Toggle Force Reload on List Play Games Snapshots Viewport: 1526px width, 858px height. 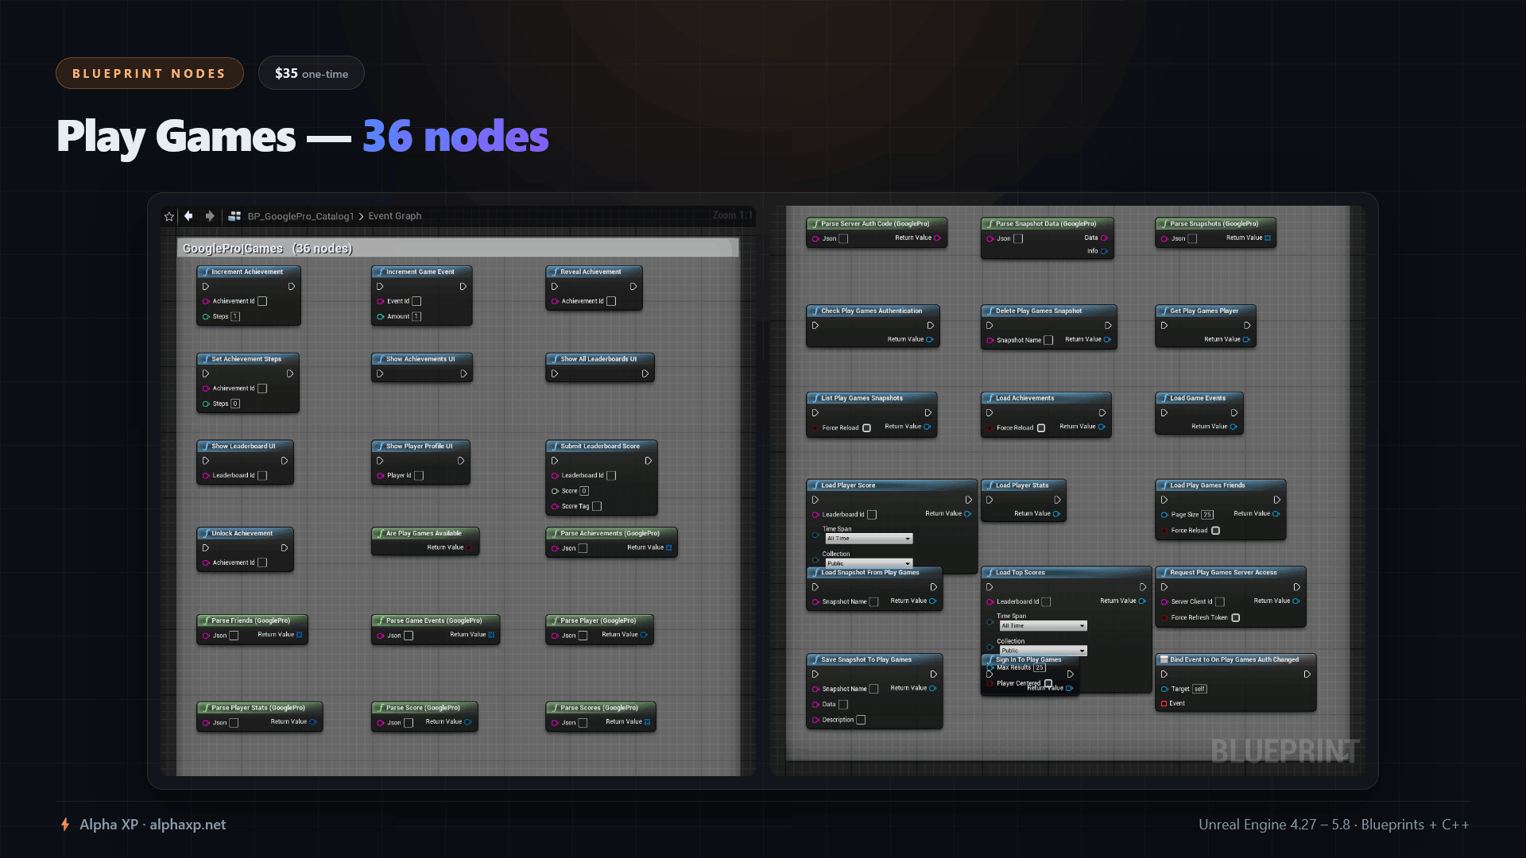[867, 428]
